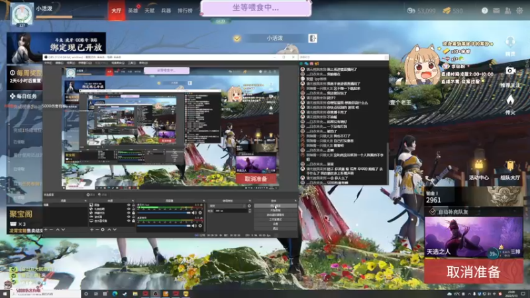Move source up in OBS sources panel
The image size is (530, 298).
coord(109,229)
